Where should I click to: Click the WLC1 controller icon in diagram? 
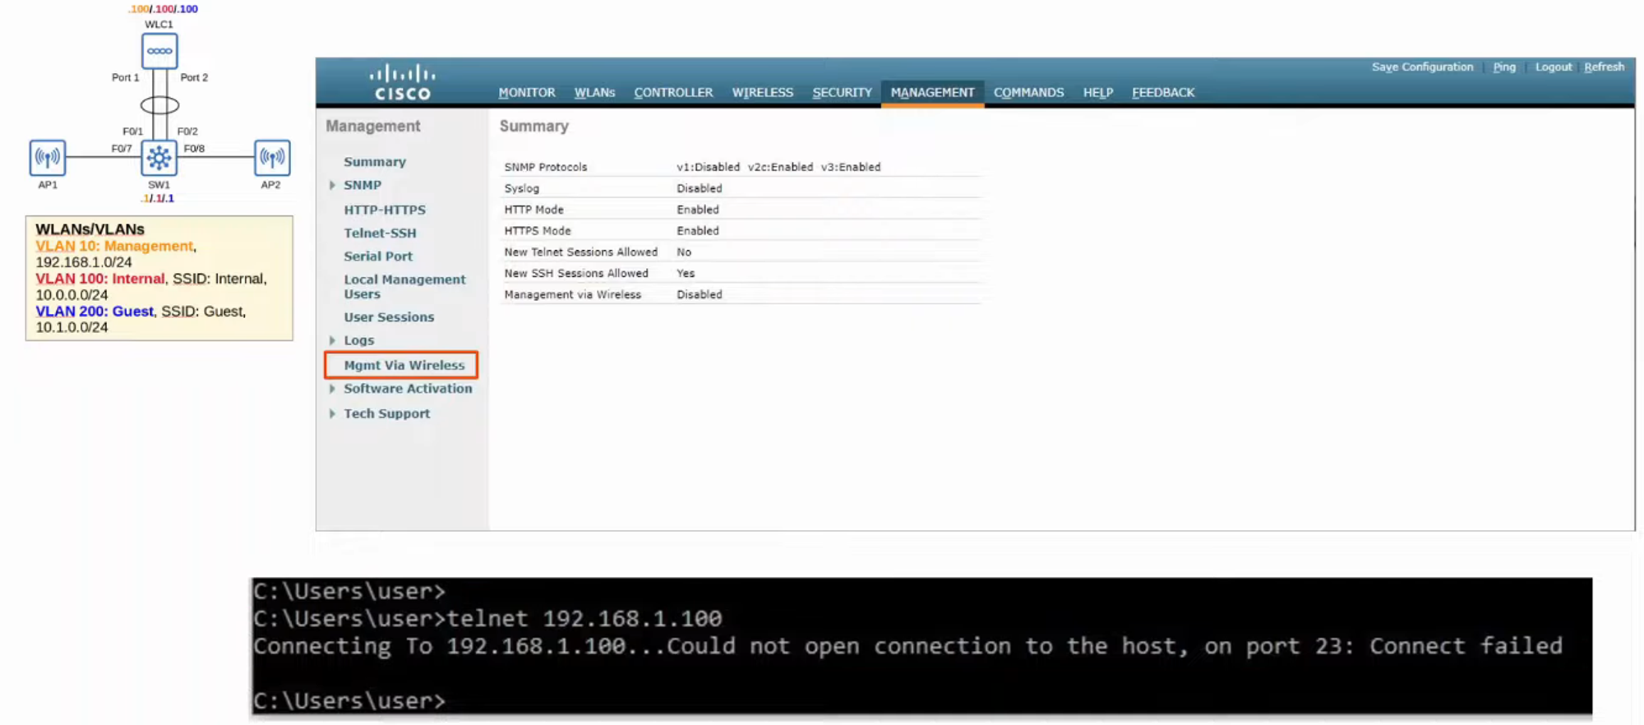[159, 51]
